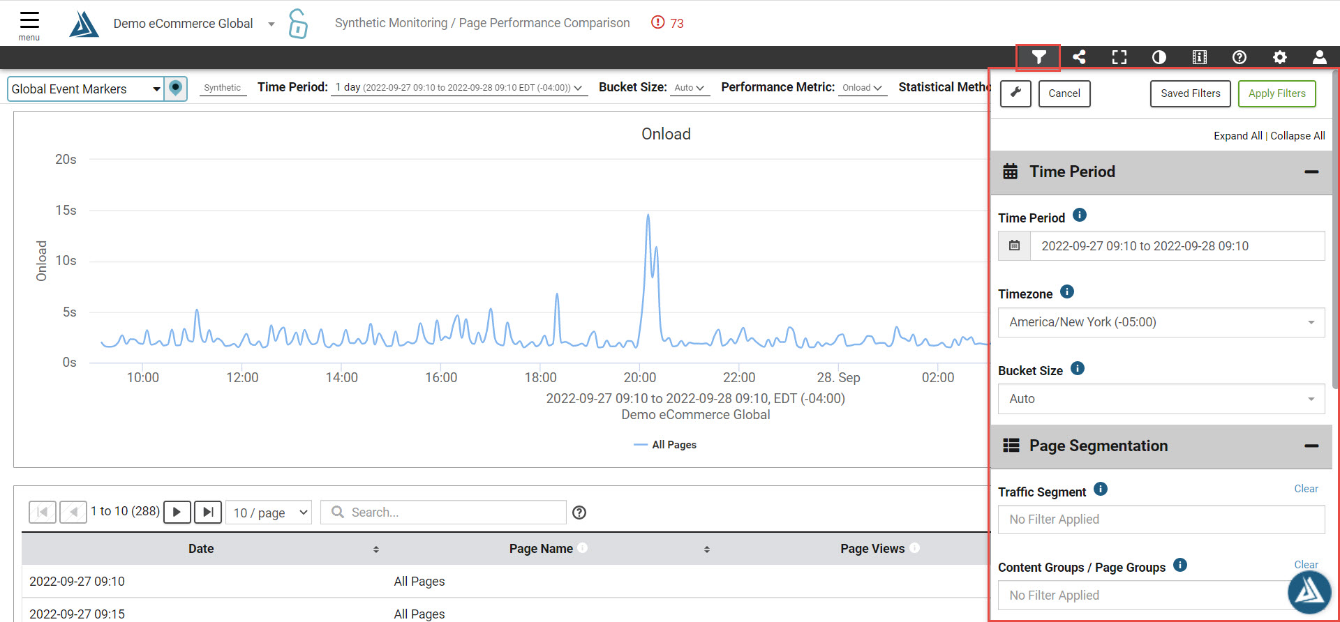Clear the Traffic Segment filter
1340x622 pixels.
[1306, 489]
